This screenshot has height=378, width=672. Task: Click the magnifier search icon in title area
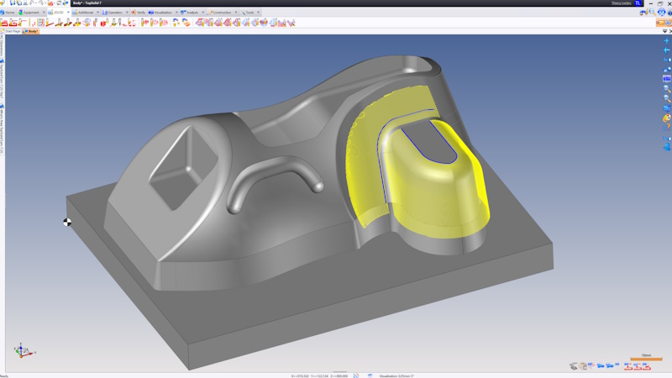click(653, 13)
